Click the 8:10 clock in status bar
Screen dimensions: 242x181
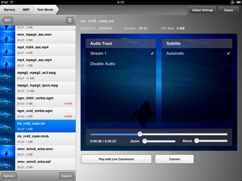click(121, 2)
